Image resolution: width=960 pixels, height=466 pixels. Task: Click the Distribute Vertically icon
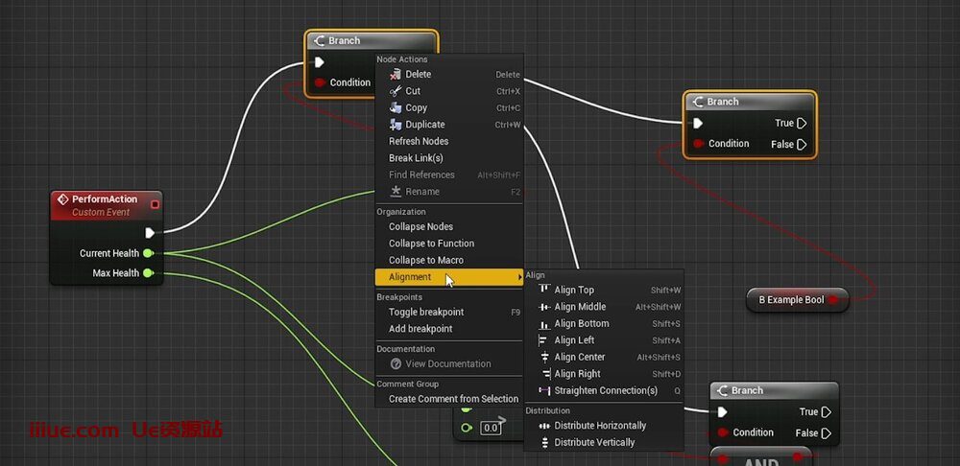[543, 443]
